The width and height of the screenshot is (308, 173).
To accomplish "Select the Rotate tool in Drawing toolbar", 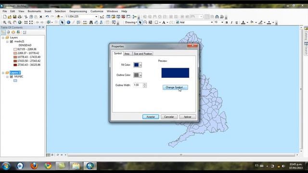I will (145, 23).
